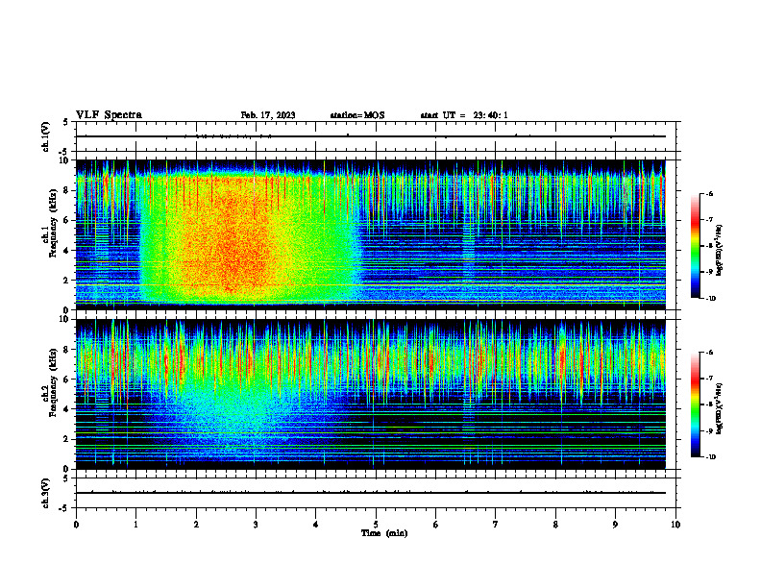
Task: Click the ch.2 spectrogram panel
Action: 371,394
